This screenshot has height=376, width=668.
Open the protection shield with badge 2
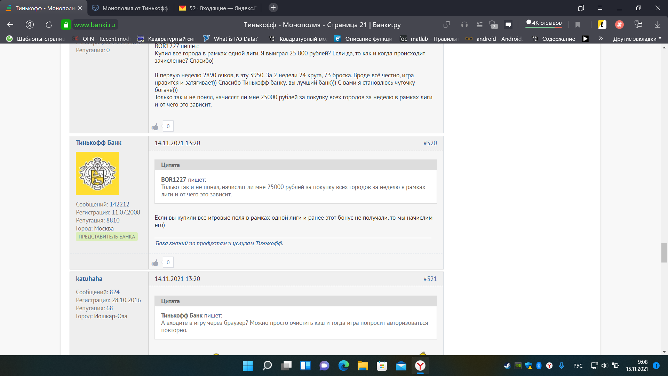point(493,24)
